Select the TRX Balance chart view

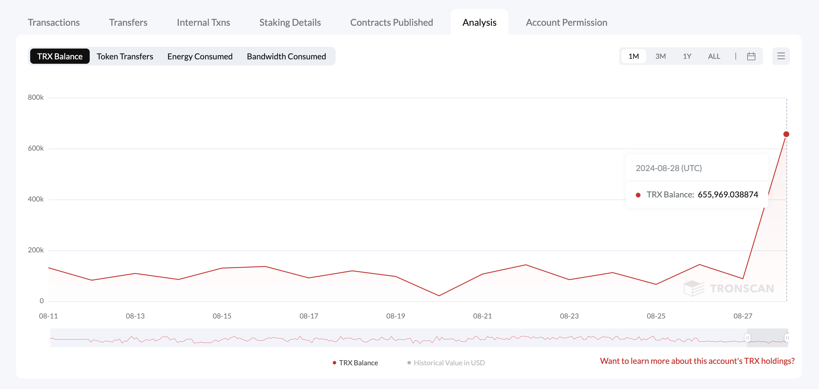[60, 56]
